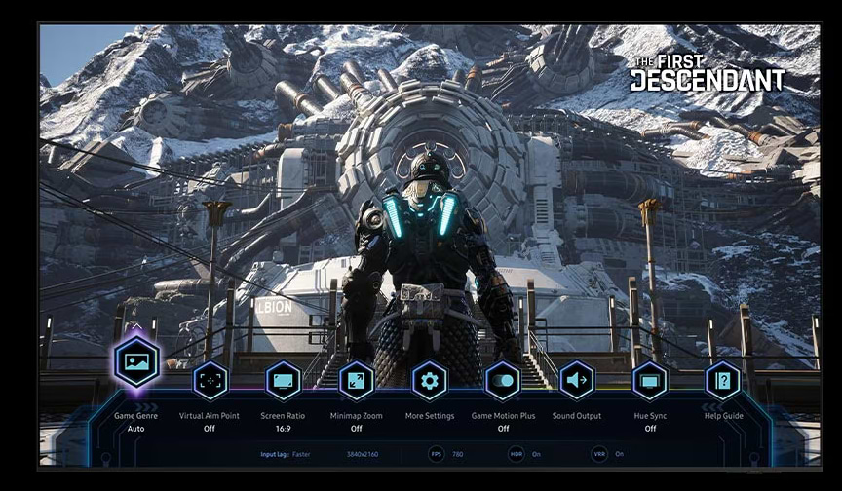Click the "Help Guide" label text
Viewport: 842px width, 491px height.
(724, 416)
